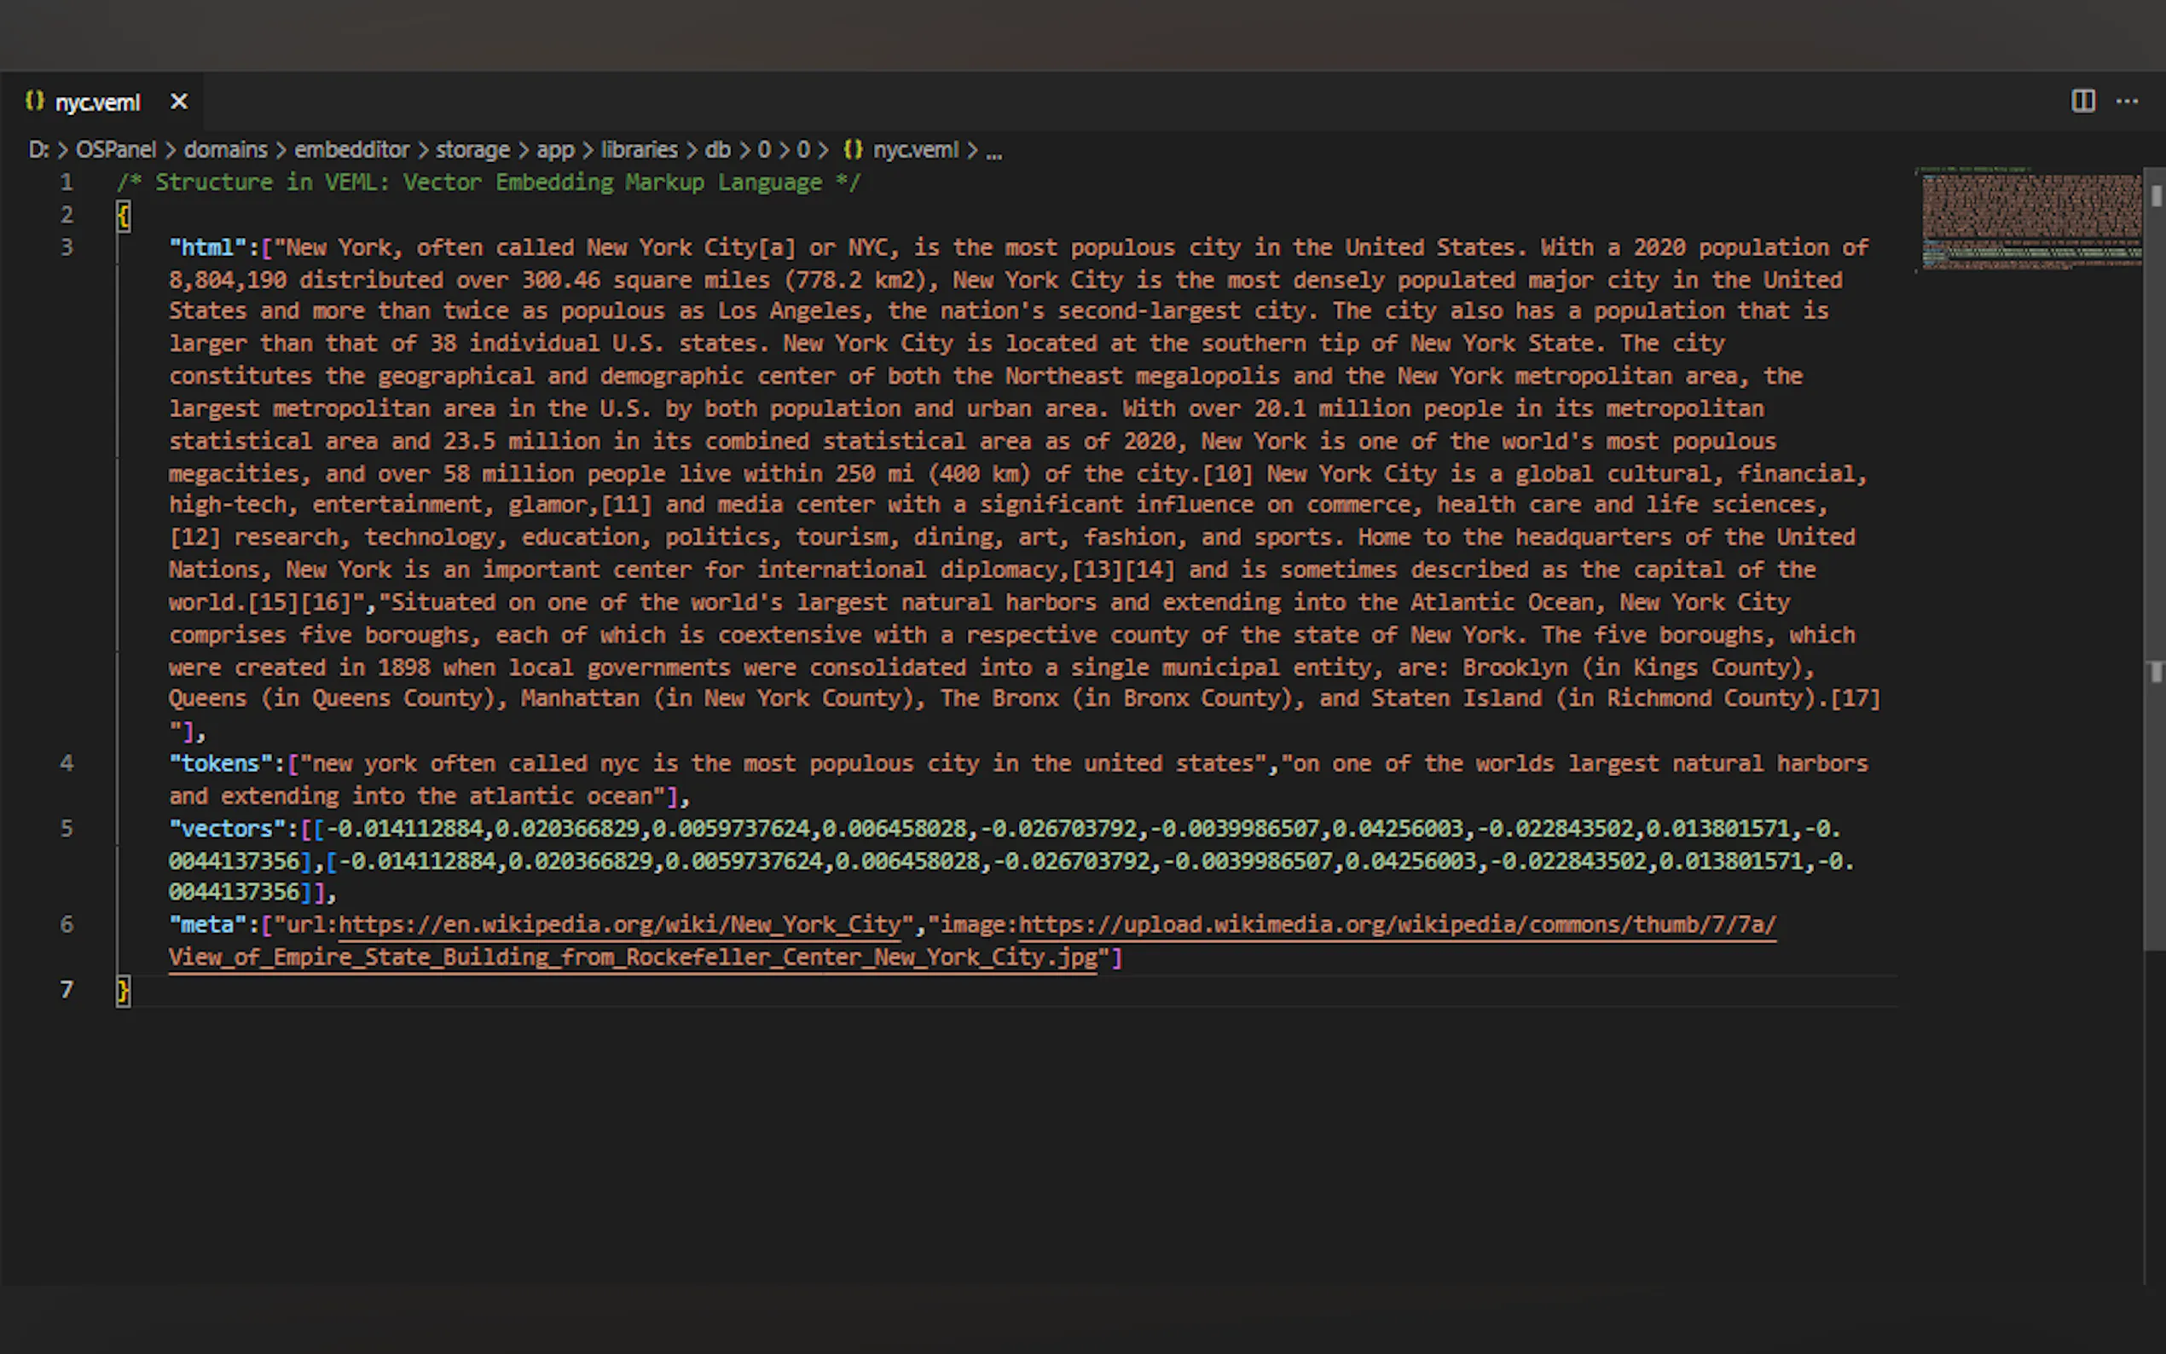Open OSPanel breadcrumb folder
This screenshot has width=2166, height=1354.
click(x=115, y=149)
